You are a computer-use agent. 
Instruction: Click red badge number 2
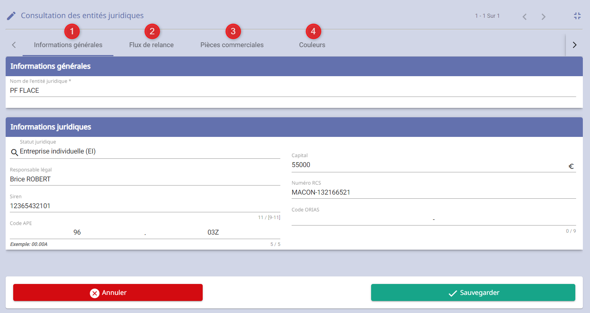click(x=152, y=31)
